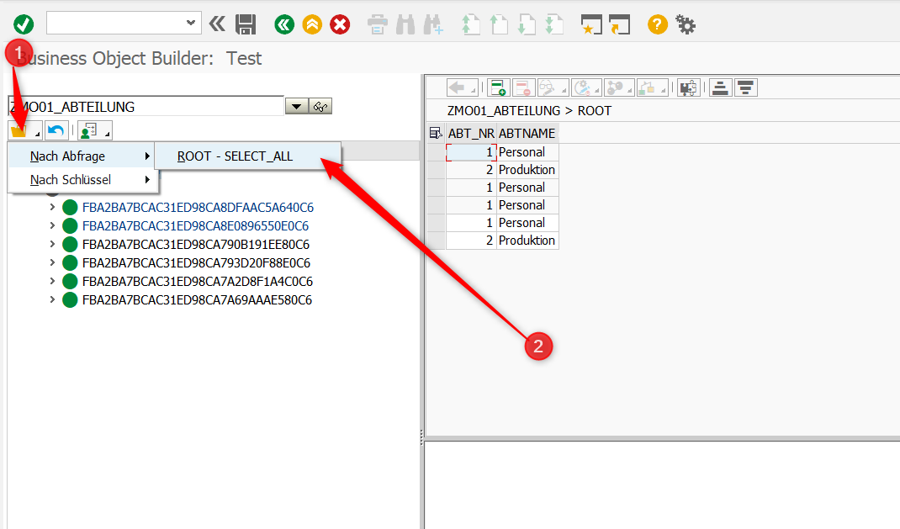Exit via the yellow up-arrow icon
The width and height of the screenshot is (900, 529).
[312, 24]
